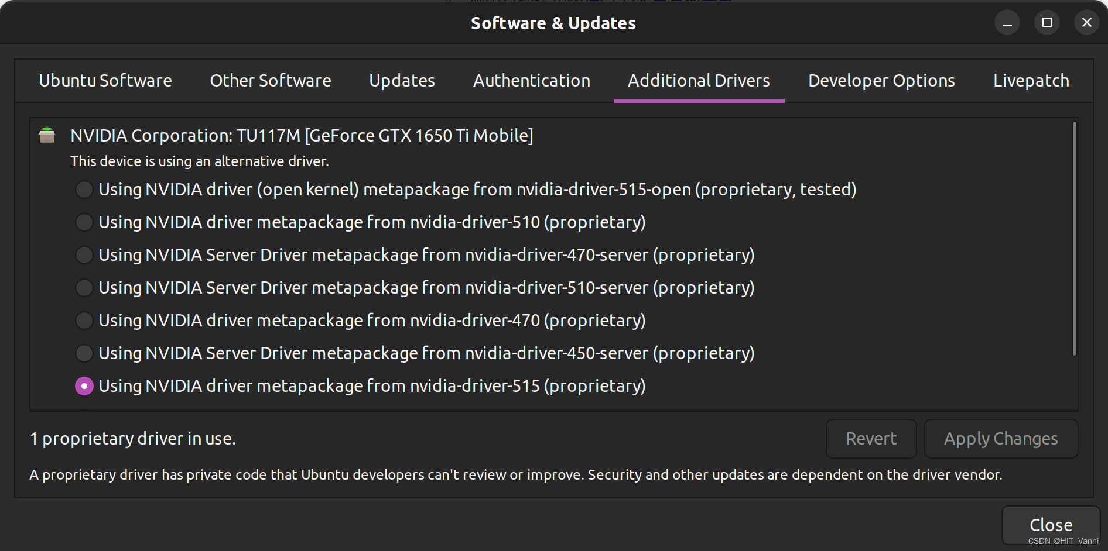Select nvidia-driver-515-open radio button
The height and width of the screenshot is (551, 1108).
click(x=84, y=190)
